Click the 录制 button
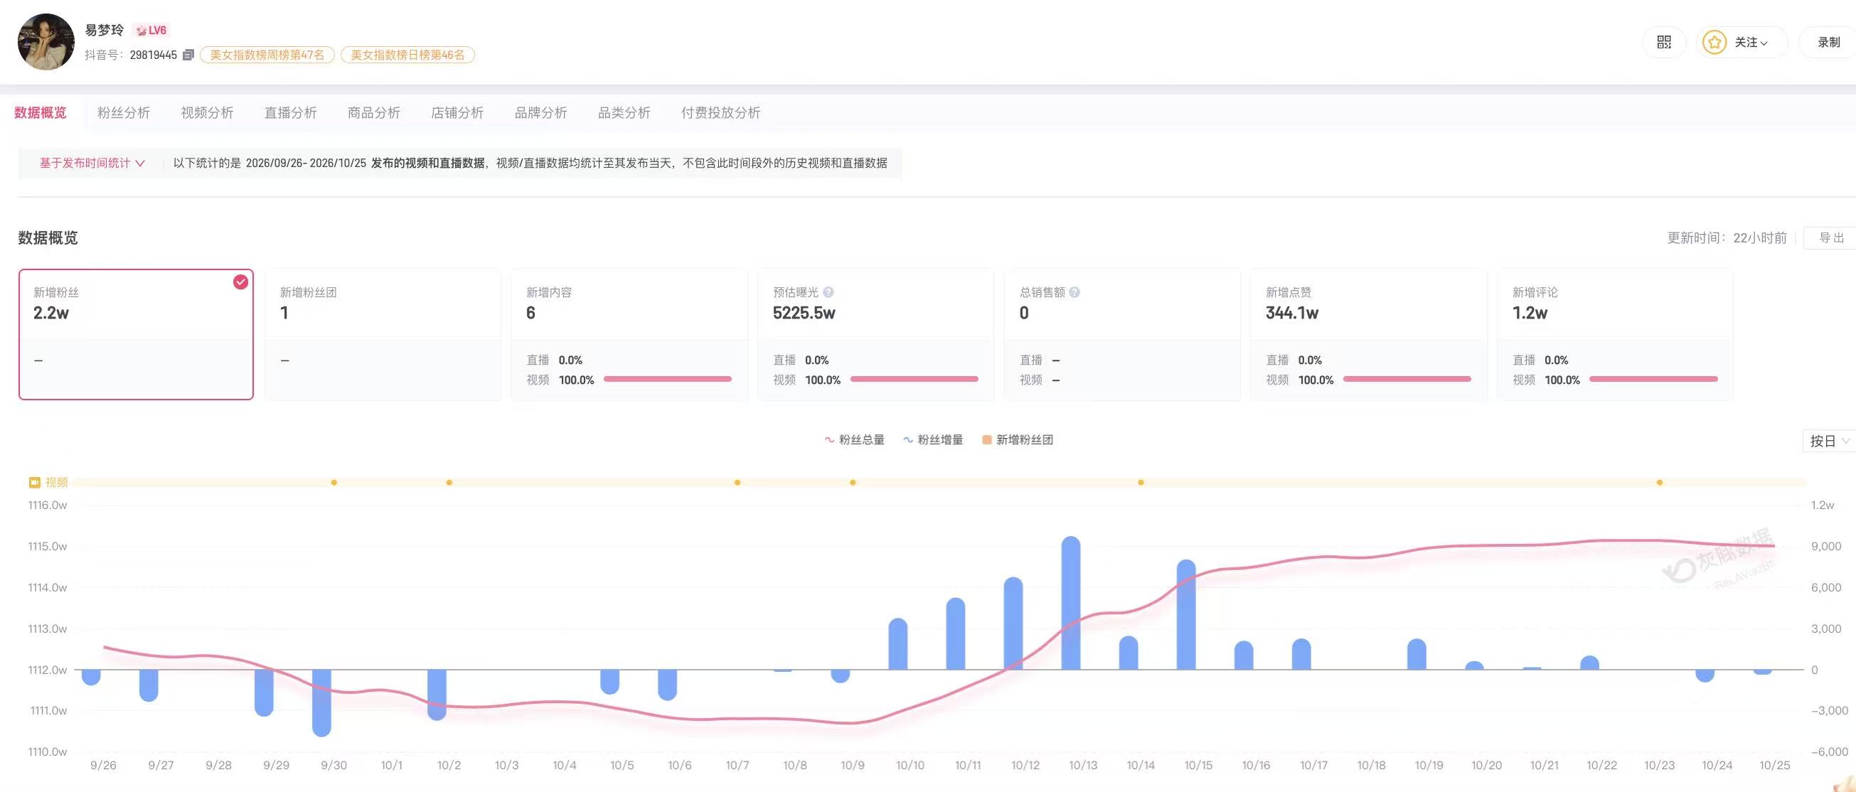The height and width of the screenshot is (792, 1856). [1828, 42]
